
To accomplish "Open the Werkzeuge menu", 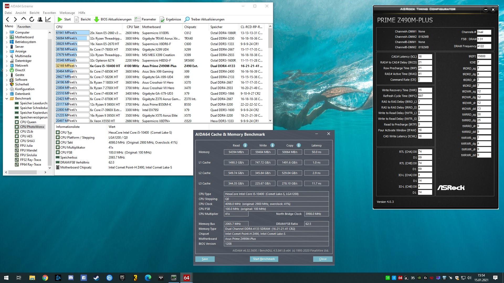I will (x=67, y=13).
